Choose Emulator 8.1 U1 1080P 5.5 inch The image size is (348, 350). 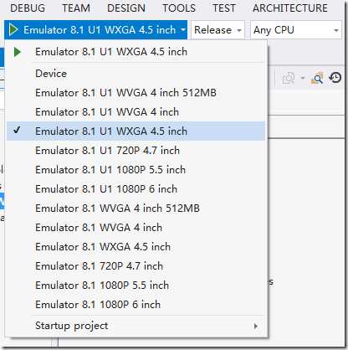click(x=136, y=170)
